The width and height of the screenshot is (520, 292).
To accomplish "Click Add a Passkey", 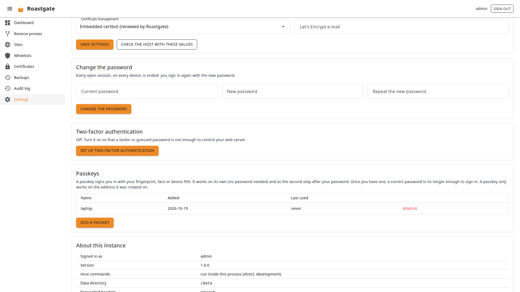I will [95, 223].
